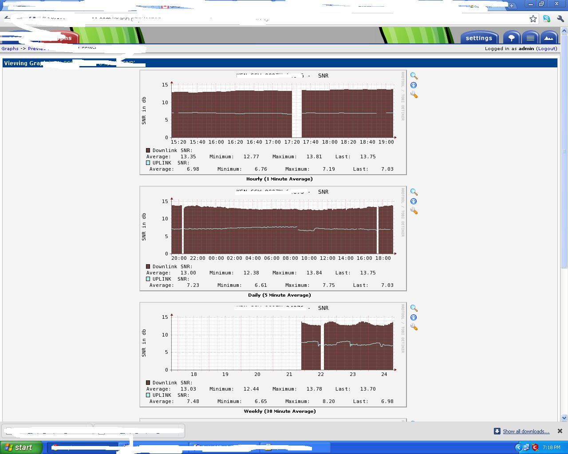Viewport: 568px width, 454px height.
Task: Open graph properties wrench for Weekly graph
Action: (x=414, y=327)
